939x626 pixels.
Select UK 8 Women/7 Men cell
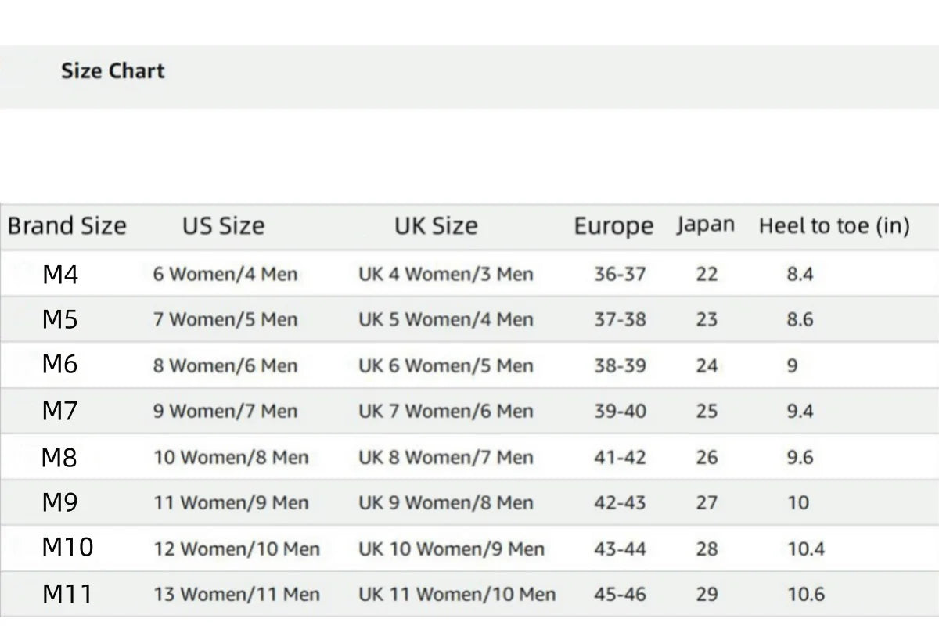pyautogui.click(x=446, y=457)
